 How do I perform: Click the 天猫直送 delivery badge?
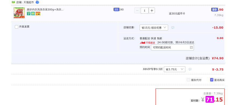pyautogui.click(x=147, y=43)
